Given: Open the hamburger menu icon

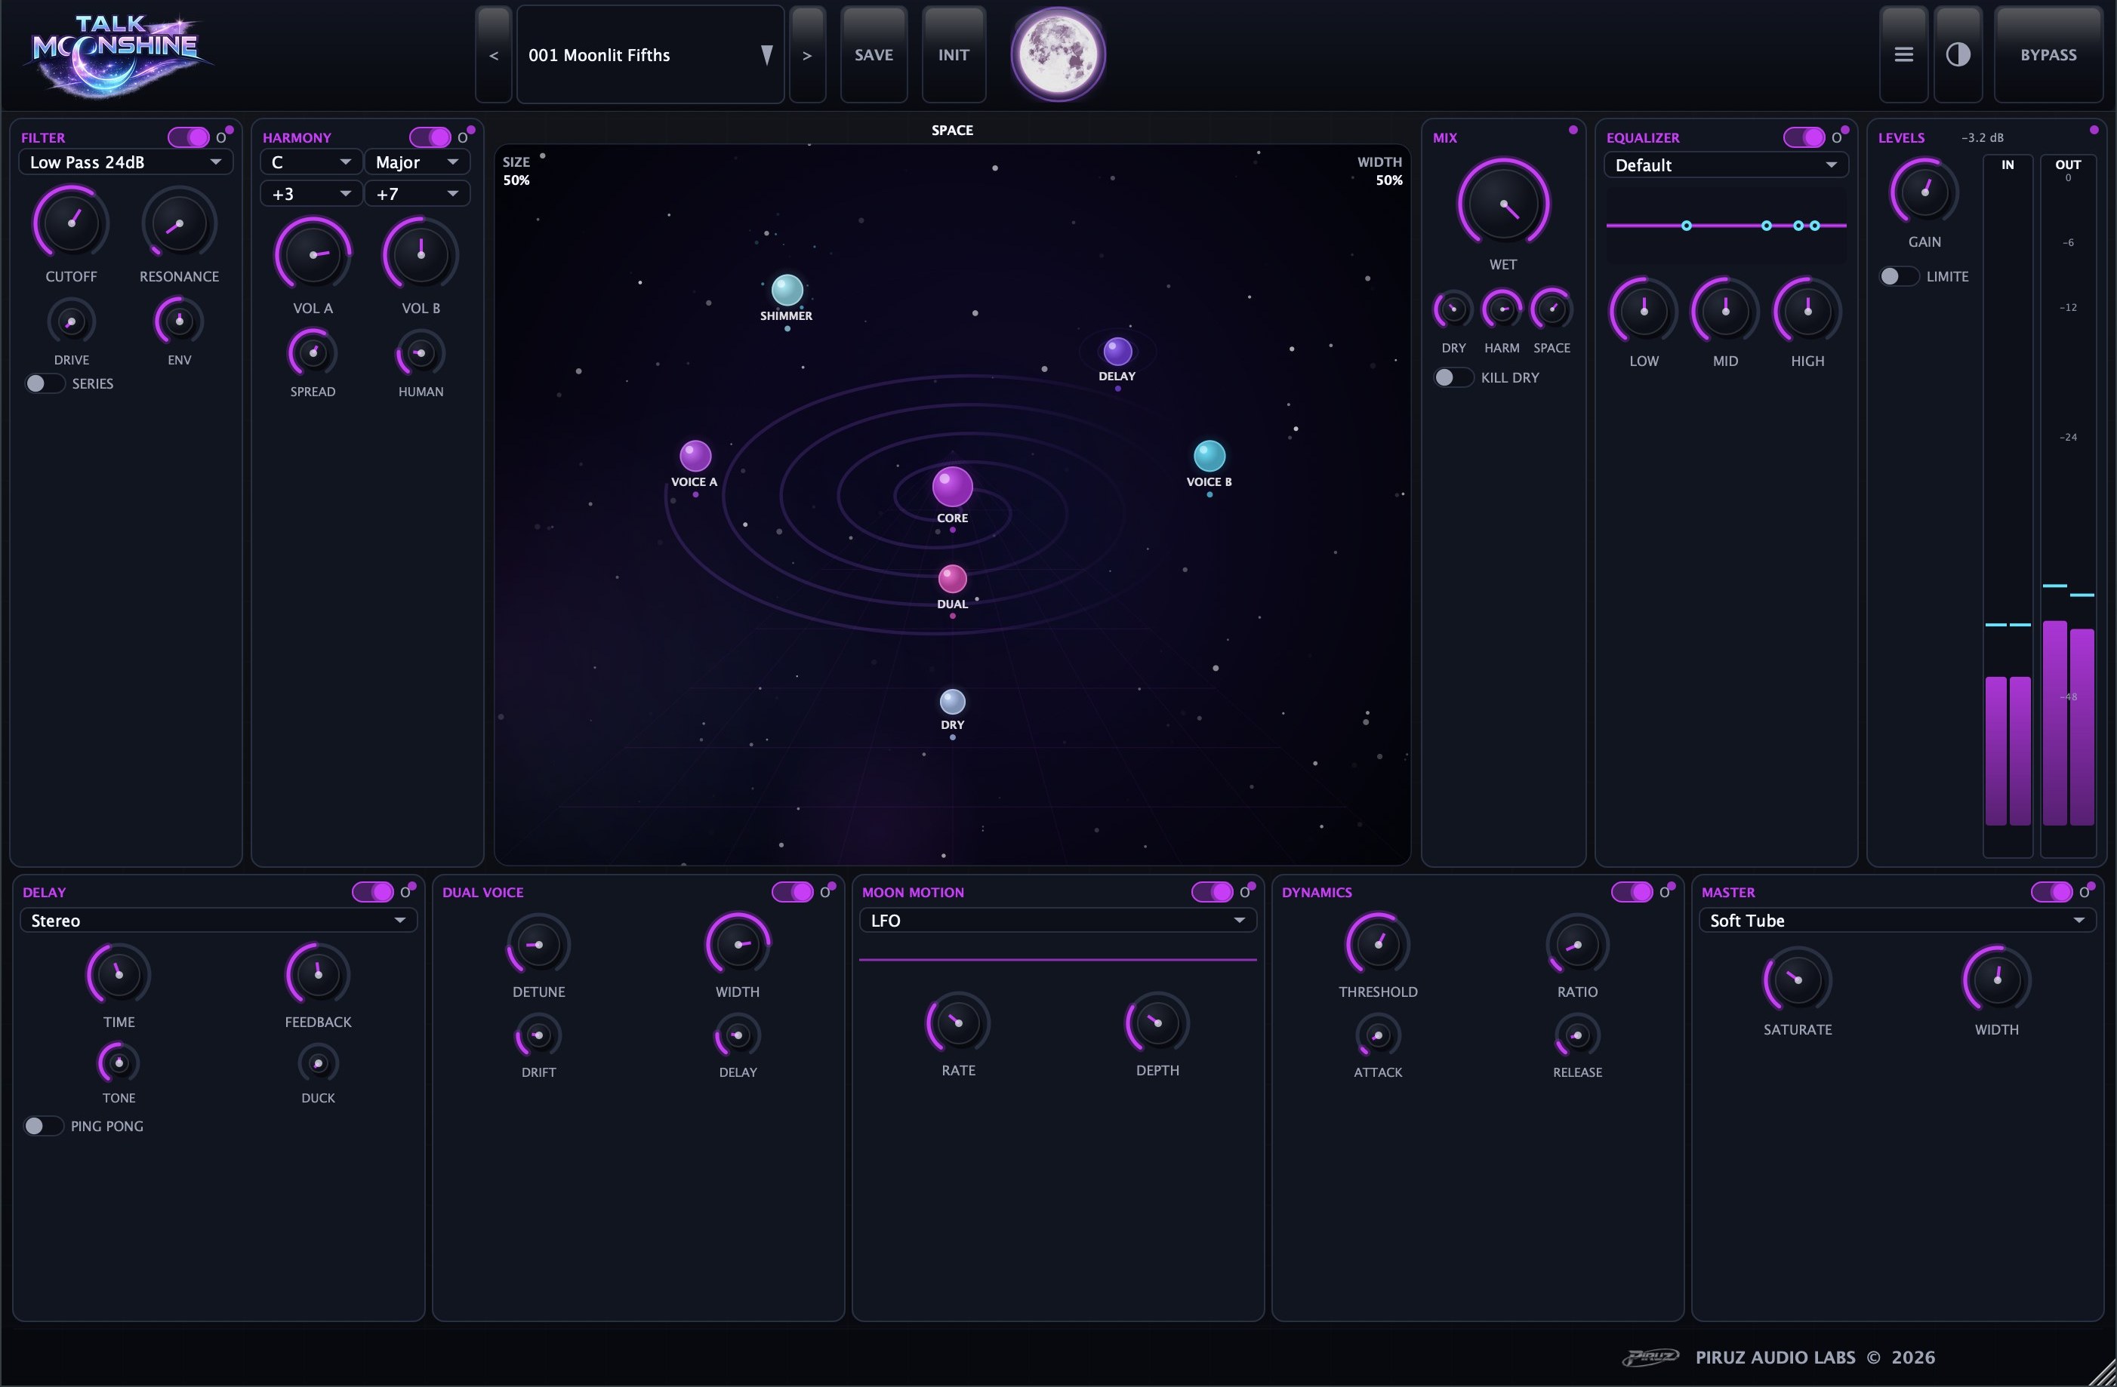Looking at the screenshot, I should (x=1903, y=55).
